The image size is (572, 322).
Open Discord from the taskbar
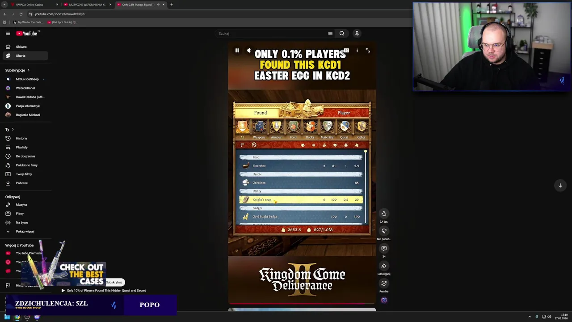click(37, 317)
